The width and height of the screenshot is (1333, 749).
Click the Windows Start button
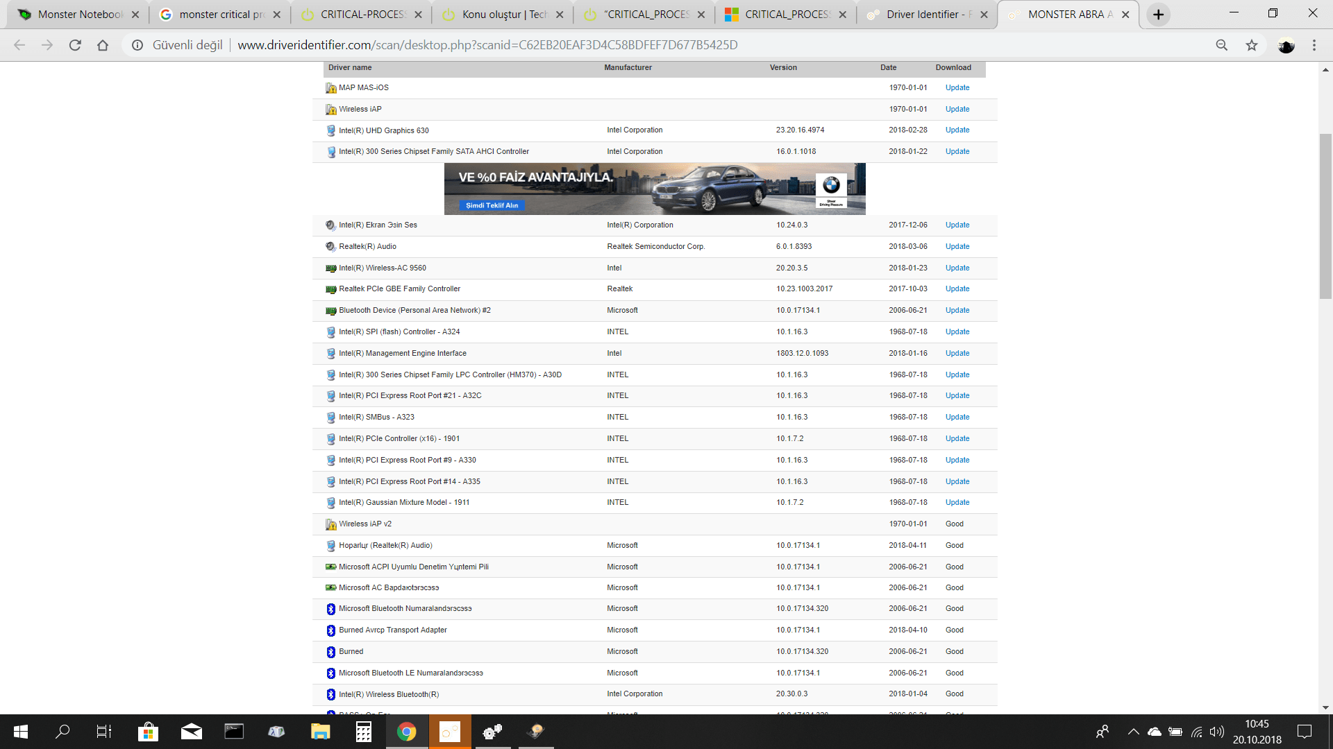click(21, 732)
